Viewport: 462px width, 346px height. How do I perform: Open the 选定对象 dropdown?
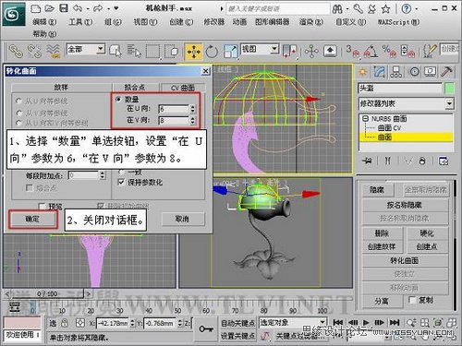322,322
